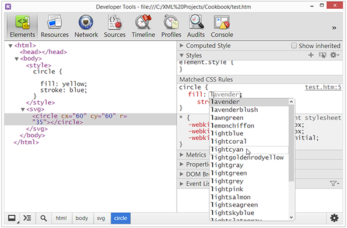Collapse the Styles section
The image size is (347, 228).
point(181,55)
